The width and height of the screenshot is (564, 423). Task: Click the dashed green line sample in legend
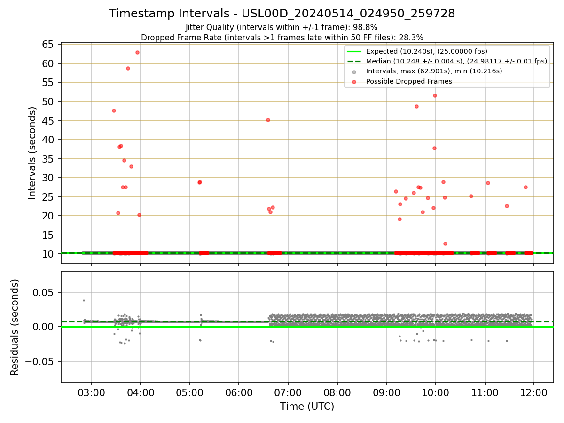click(x=354, y=61)
